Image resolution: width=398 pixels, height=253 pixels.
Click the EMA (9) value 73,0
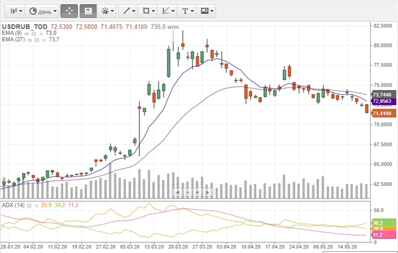click(x=51, y=33)
